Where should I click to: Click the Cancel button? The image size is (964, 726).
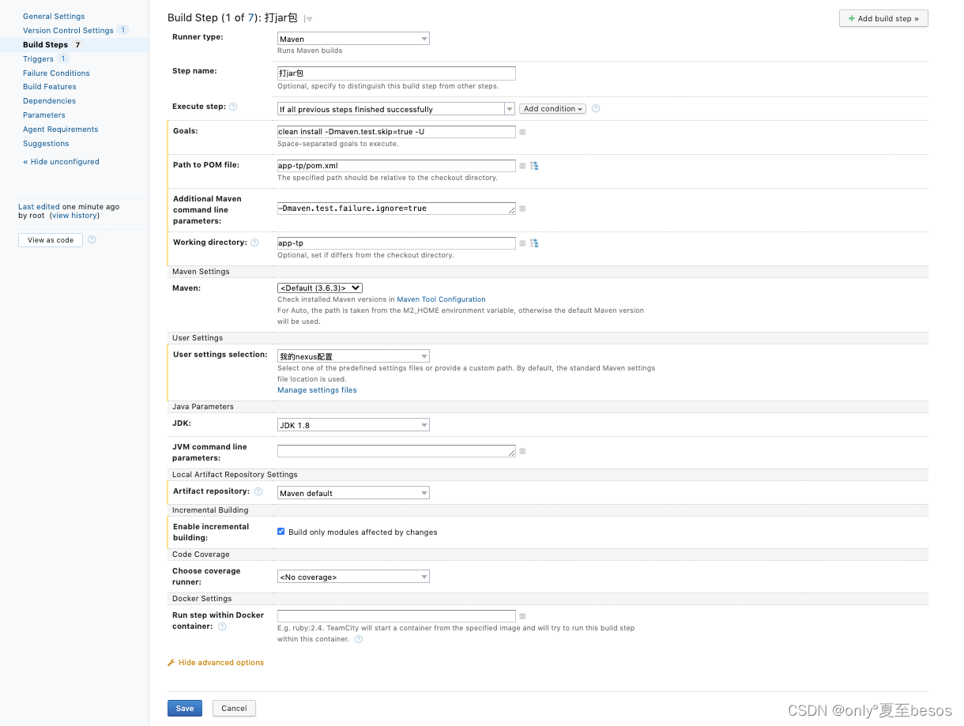point(234,709)
